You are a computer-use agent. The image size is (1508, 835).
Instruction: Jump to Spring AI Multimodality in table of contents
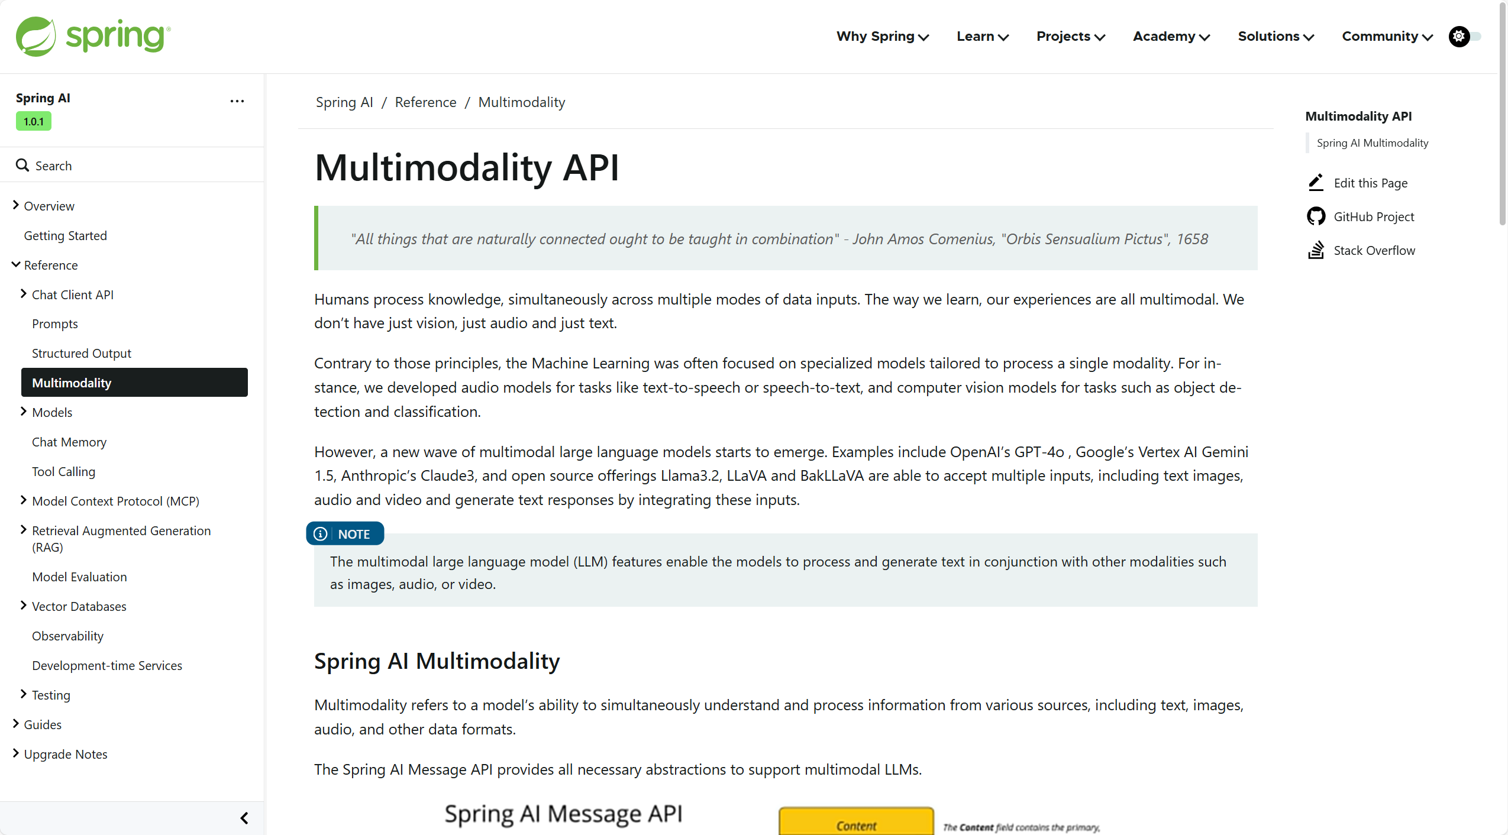coord(1373,143)
